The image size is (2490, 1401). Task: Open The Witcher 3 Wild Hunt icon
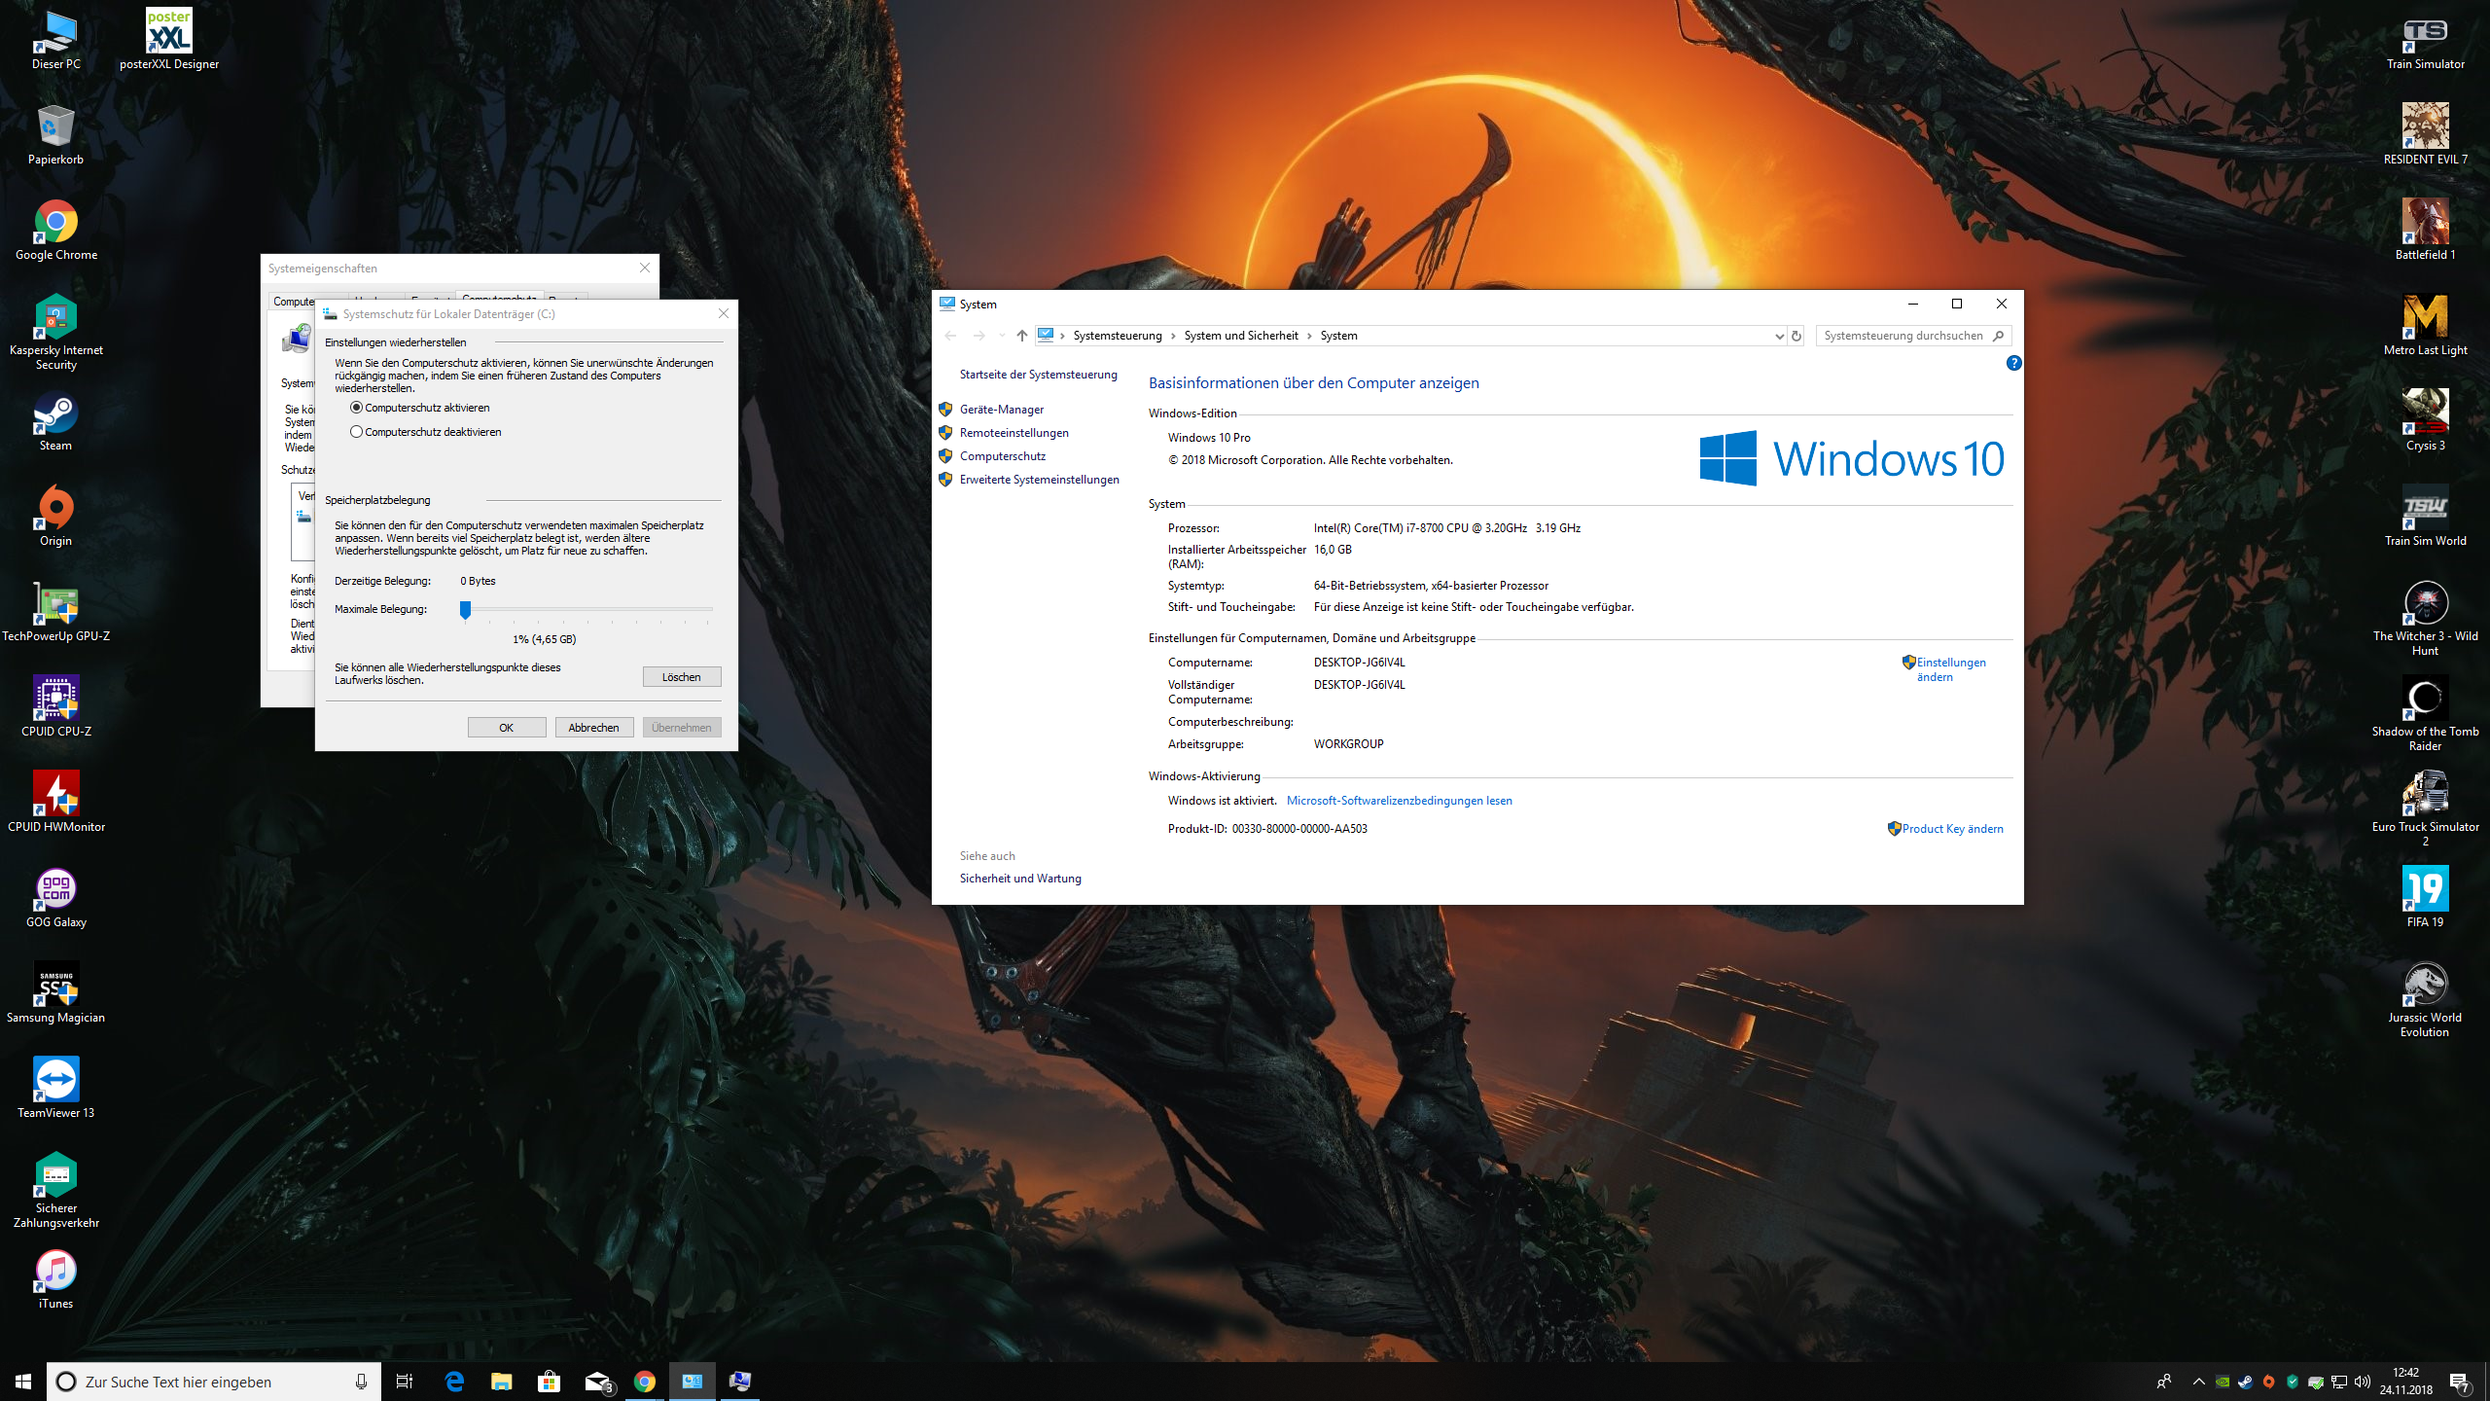tap(2425, 617)
